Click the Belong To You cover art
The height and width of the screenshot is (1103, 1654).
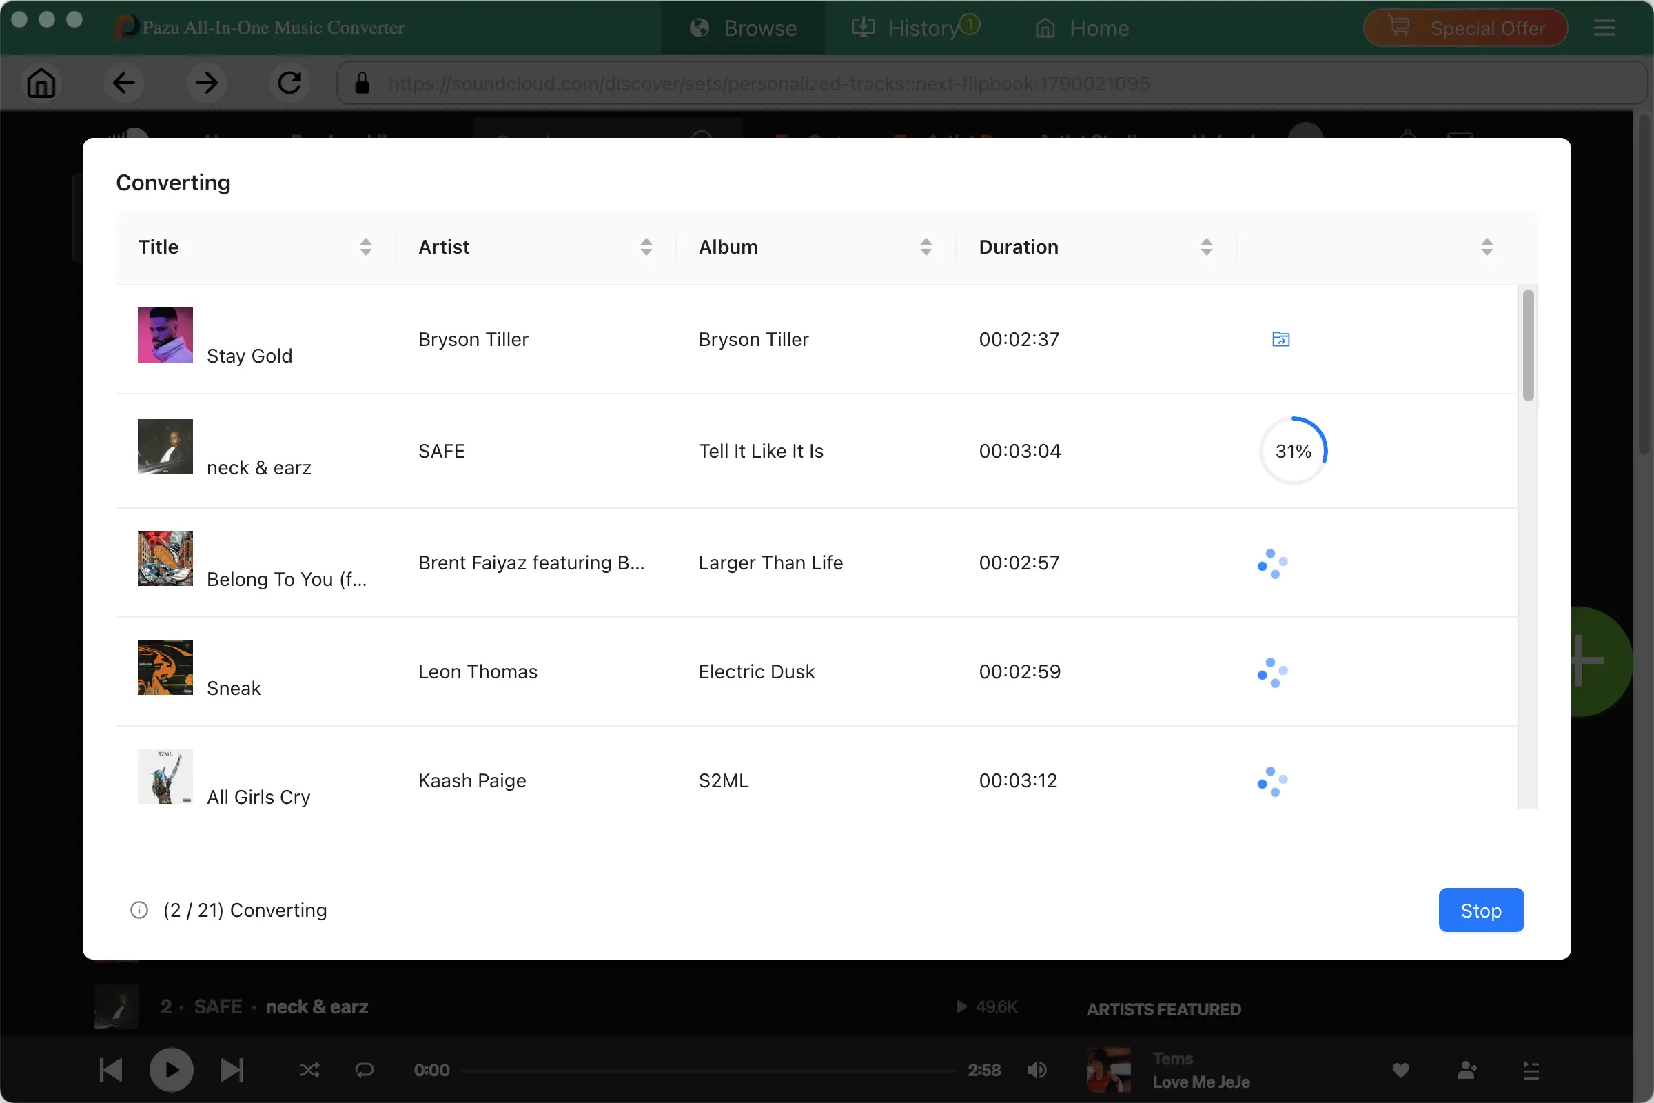165,558
